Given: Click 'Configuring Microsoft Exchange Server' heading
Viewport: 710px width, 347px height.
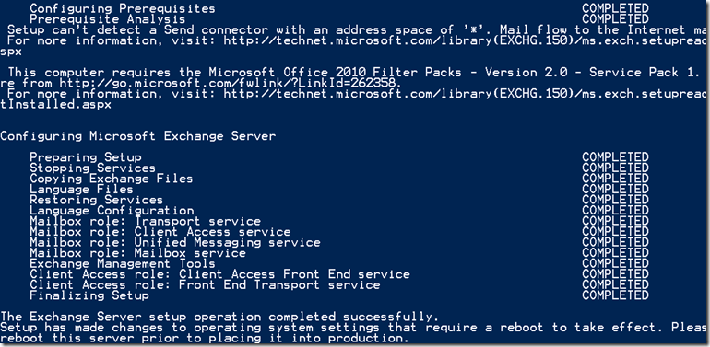Looking at the screenshot, I should pos(137,136).
